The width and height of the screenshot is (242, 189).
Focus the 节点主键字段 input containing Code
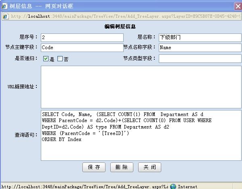point(82,48)
